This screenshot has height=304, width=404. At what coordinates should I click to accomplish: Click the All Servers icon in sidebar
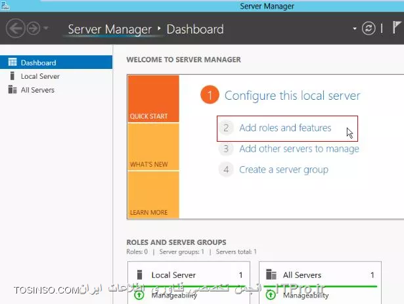click(x=12, y=90)
